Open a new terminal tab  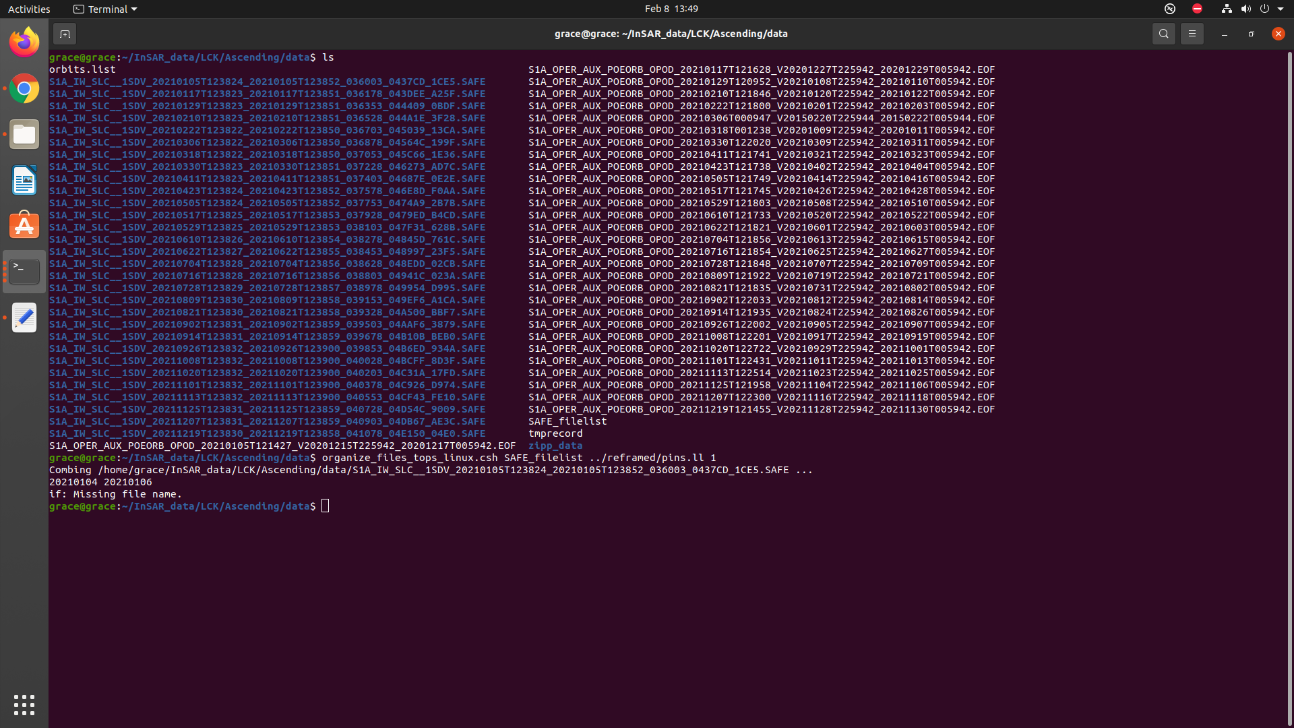pyautogui.click(x=65, y=33)
